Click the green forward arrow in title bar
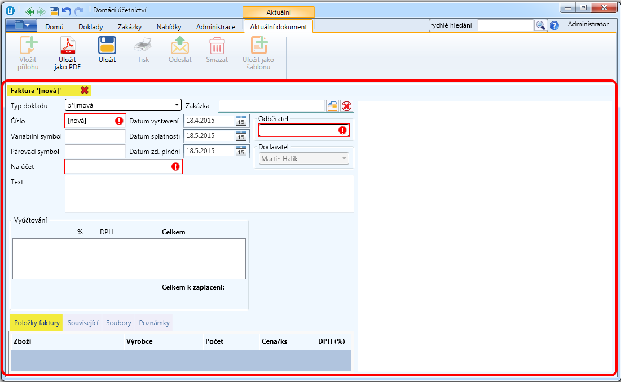 point(41,11)
